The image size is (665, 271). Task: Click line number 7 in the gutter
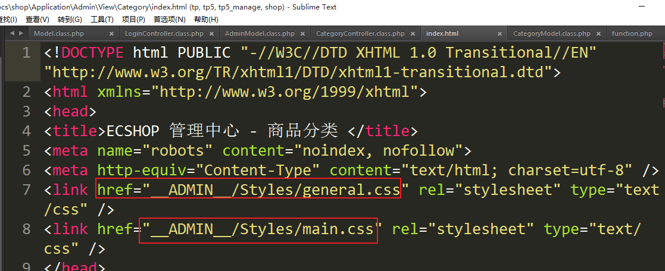pyautogui.click(x=26, y=190)
